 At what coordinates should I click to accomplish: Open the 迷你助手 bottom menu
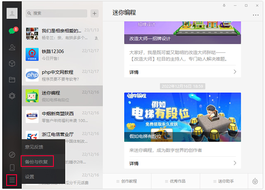(x=224, y=181)
